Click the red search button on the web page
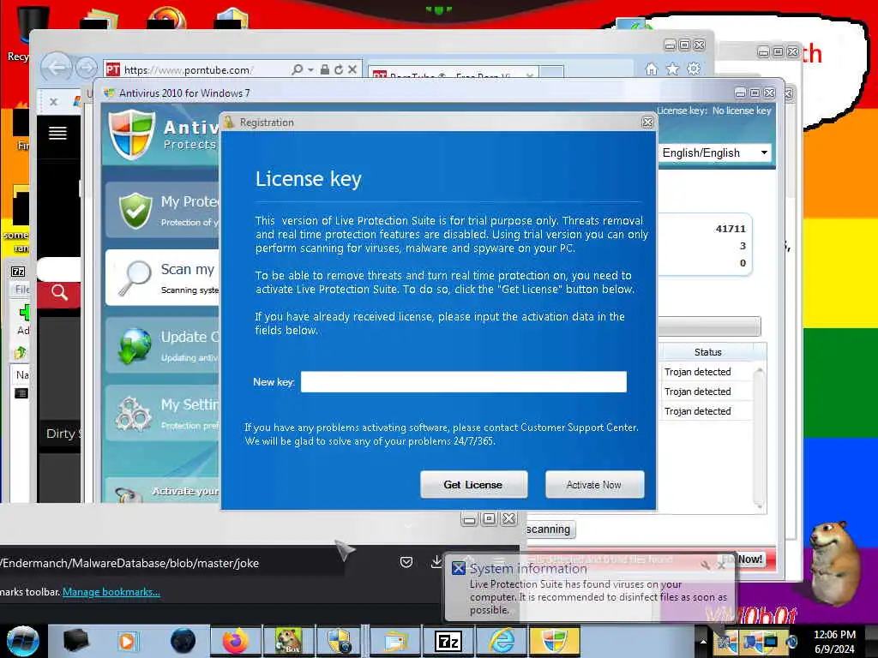The image size is (878, 658). coord(59,293)
